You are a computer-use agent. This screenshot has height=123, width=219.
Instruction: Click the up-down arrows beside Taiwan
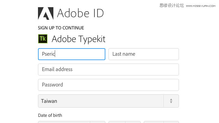click(x=171, y=101)
